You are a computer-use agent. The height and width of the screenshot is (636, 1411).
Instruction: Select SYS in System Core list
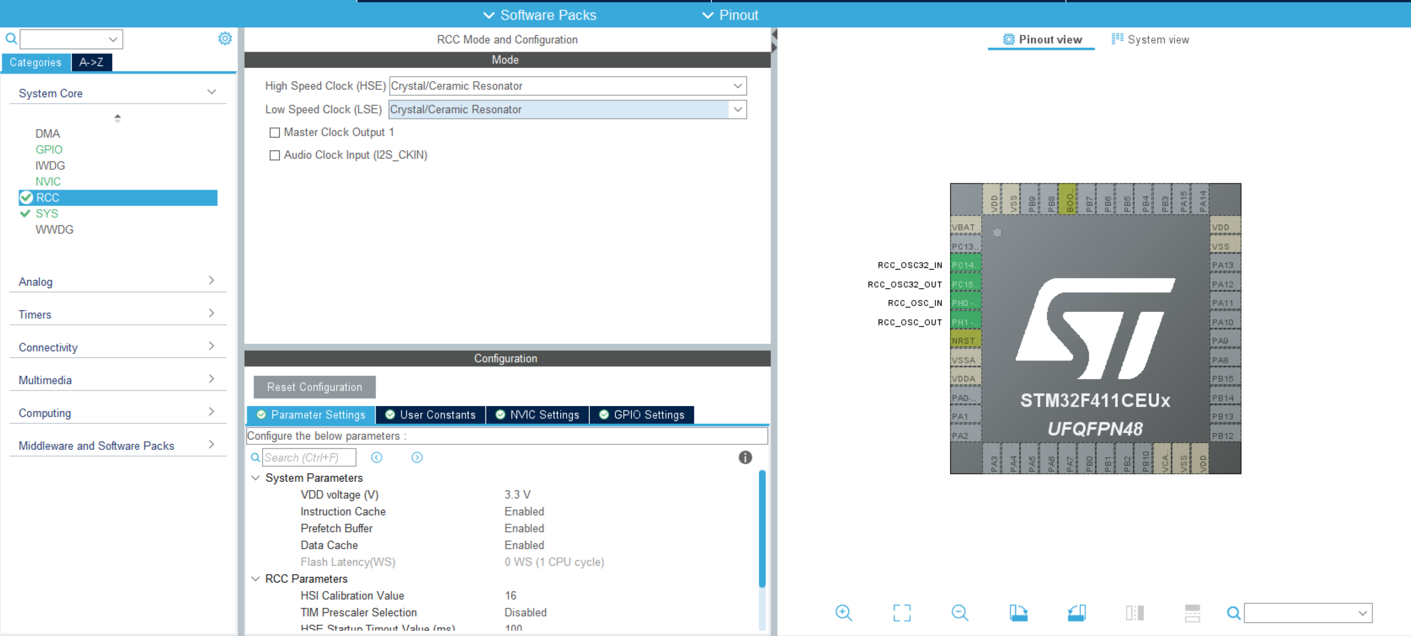47,214
